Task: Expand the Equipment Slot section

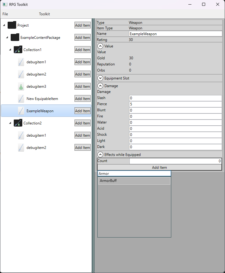Action: (x=100, y=78)
